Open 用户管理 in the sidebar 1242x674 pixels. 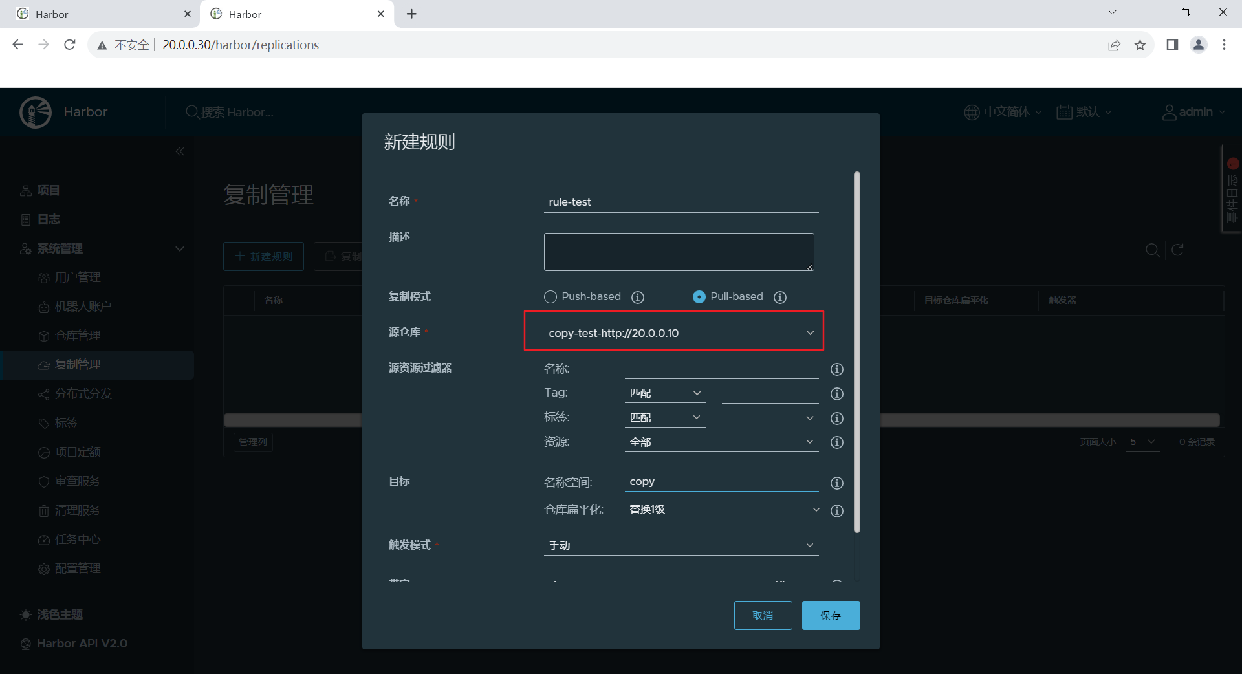click(78, 277)
